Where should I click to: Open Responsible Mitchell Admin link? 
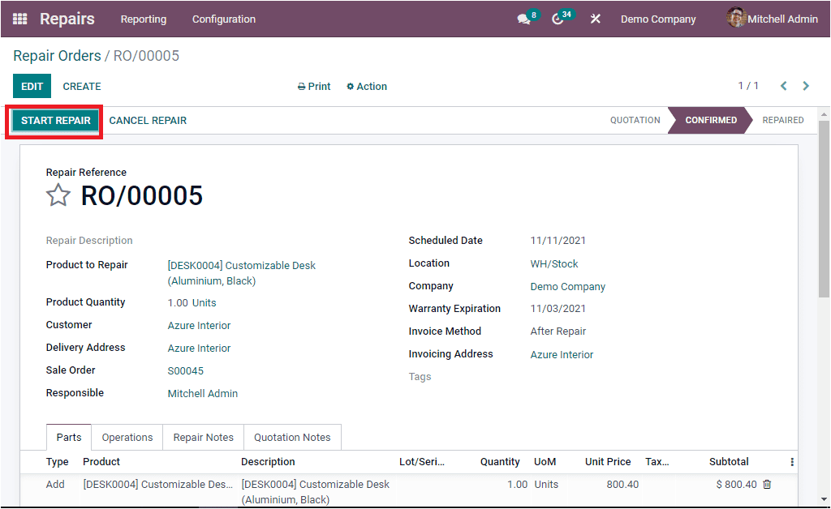tap(202, 394)
